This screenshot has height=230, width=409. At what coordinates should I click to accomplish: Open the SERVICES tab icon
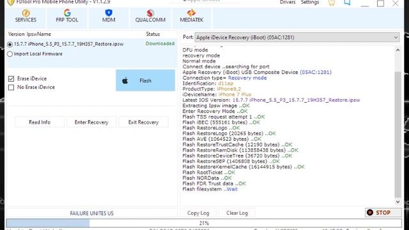(26, 13)
